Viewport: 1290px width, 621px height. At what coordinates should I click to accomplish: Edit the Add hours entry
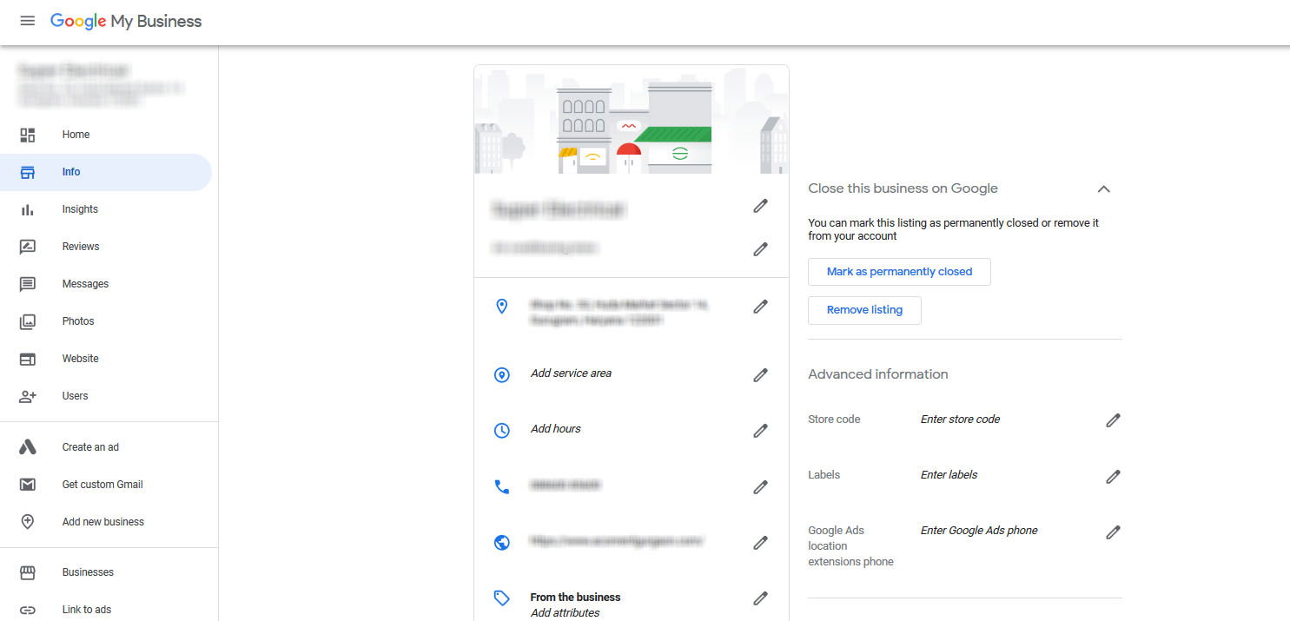click(760, 430)
